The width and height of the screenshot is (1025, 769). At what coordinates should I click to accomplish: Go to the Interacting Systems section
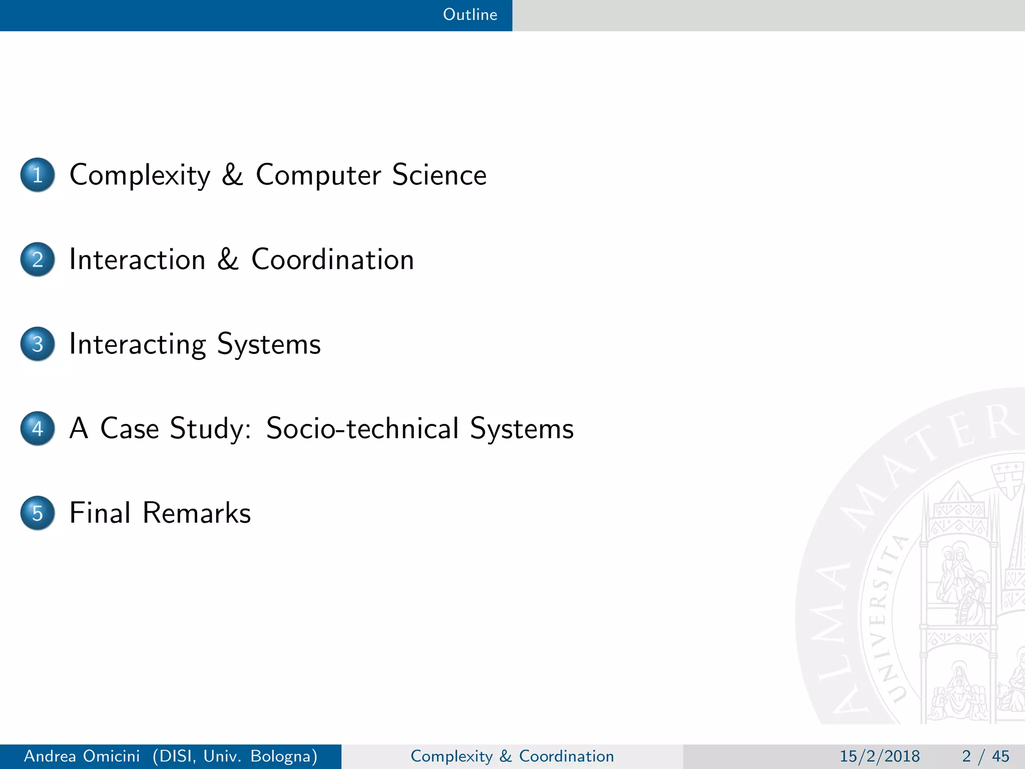(x=195, y=344)
